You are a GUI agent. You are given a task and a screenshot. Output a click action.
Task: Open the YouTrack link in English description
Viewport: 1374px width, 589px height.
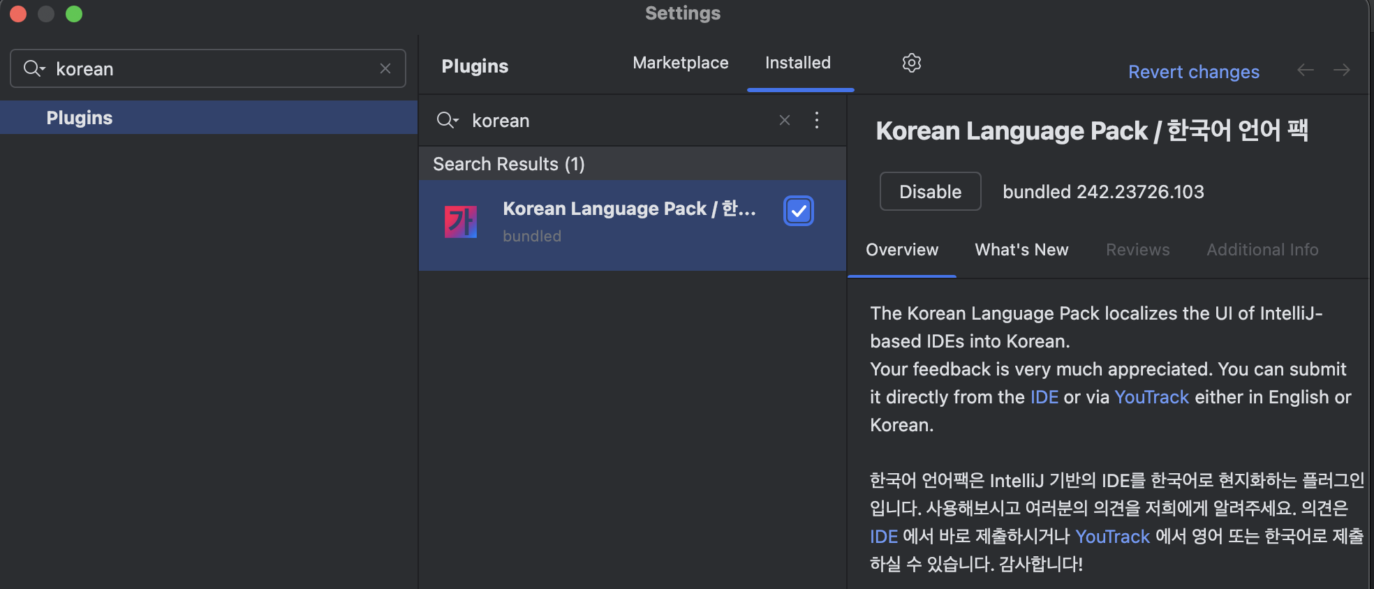1152,397
